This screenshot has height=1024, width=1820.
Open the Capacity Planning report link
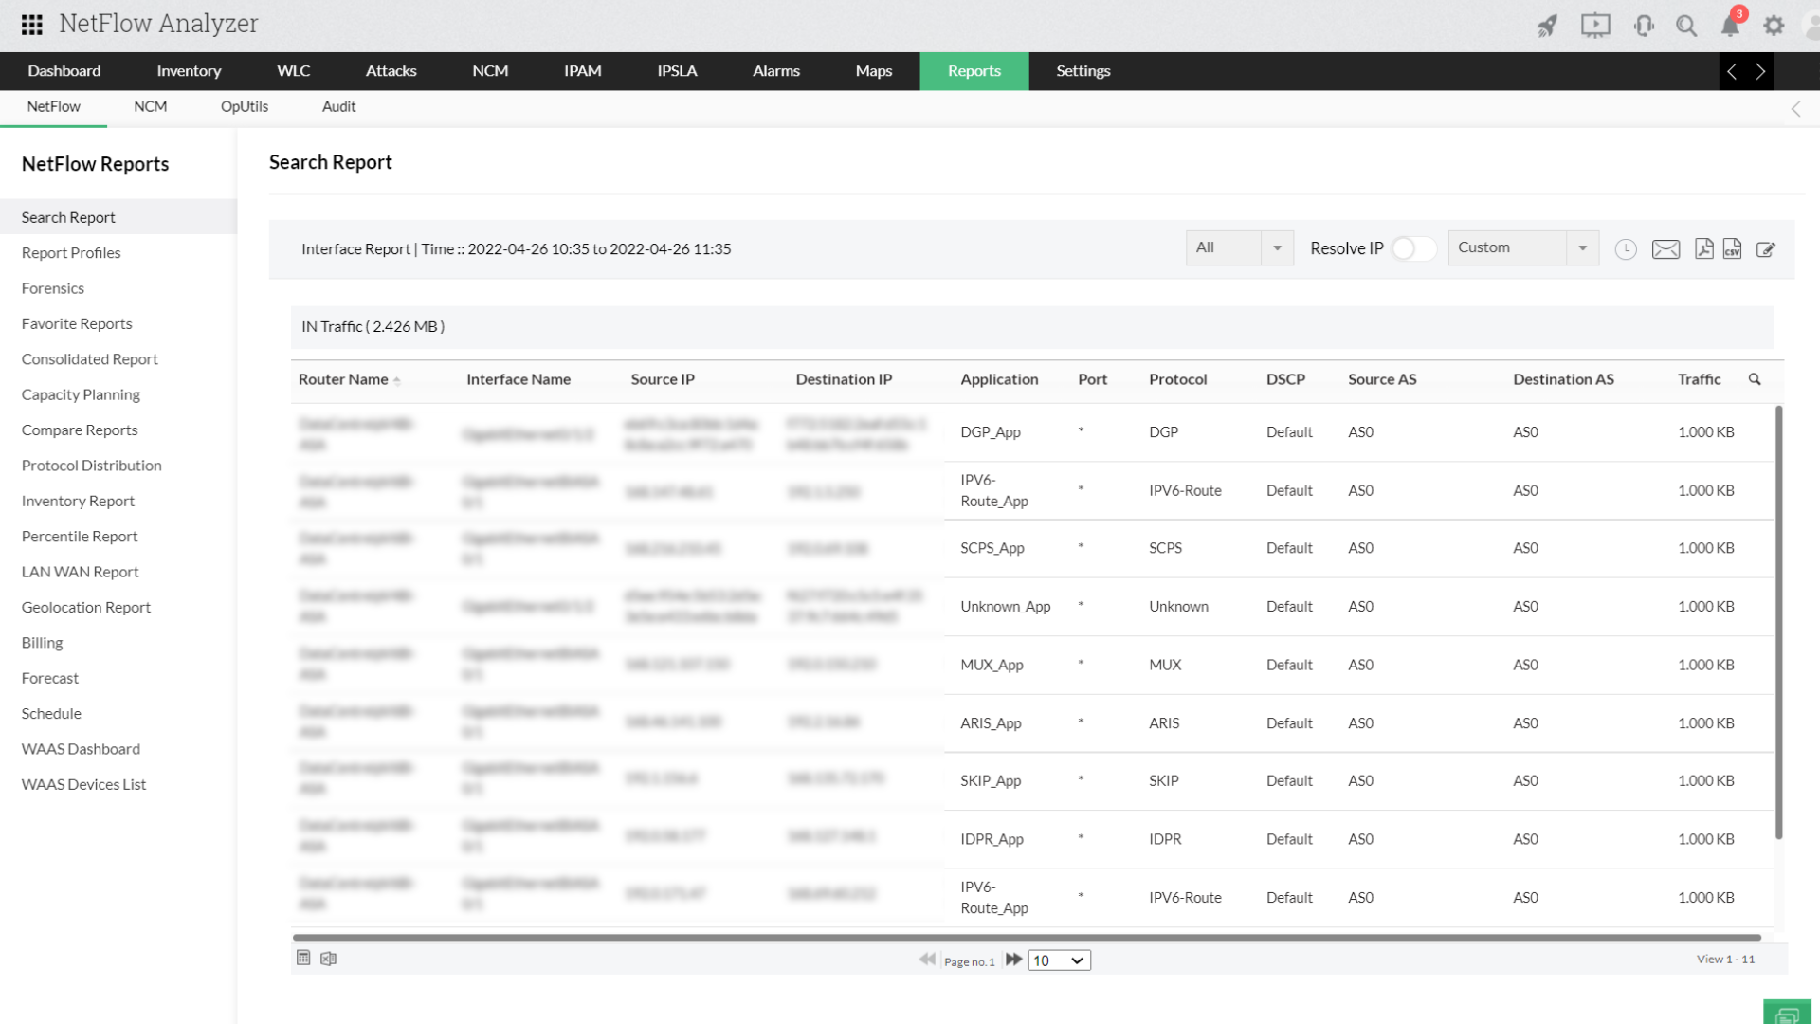point(81,394)
